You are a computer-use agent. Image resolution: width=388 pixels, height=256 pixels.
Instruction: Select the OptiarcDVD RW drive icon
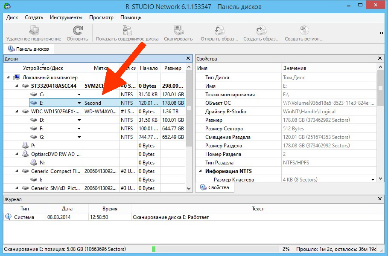[x=26, y=154]
